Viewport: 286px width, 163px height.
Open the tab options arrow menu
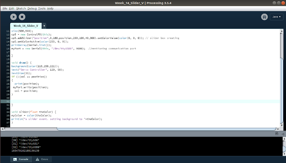click(x=44, y=26)
